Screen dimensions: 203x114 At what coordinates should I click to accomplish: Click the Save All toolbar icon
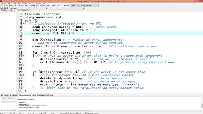(x=10, y=6)
